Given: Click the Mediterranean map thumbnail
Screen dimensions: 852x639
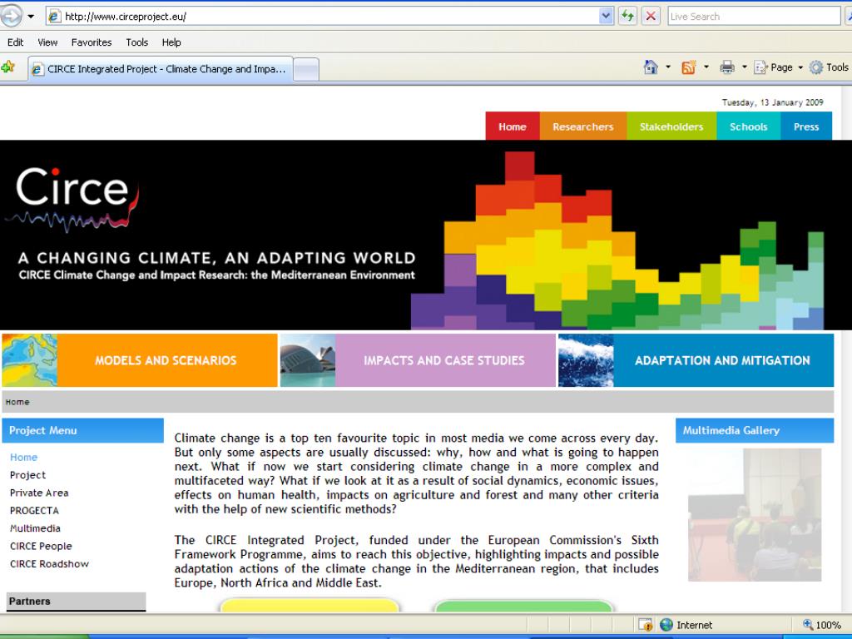Looking at the screenshot, I should 29,360.
